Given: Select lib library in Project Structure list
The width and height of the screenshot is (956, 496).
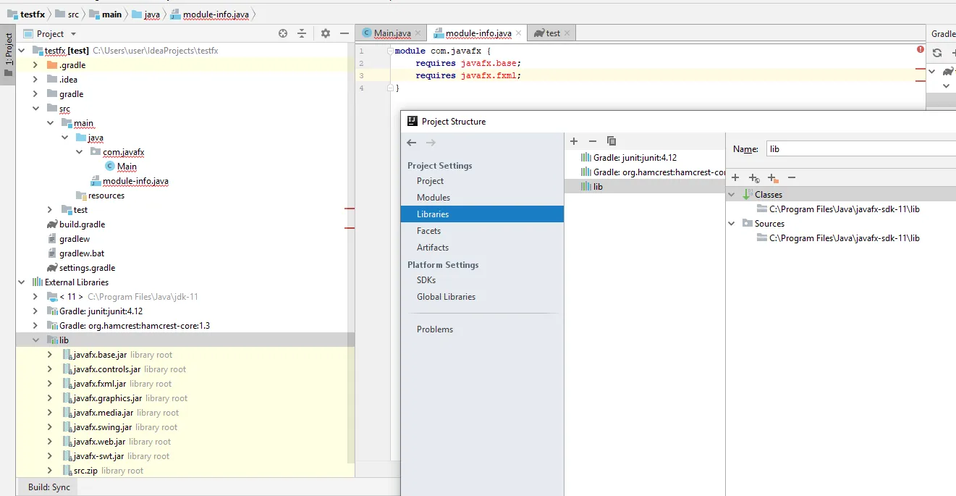Looking at the screenshot, I should point(645,187).
